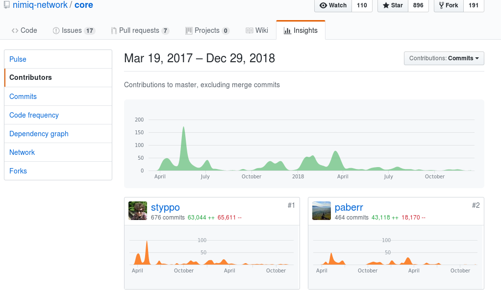Open the Issues tab
The height and width of the screenshot is (294, 501).
coord(74,30)
